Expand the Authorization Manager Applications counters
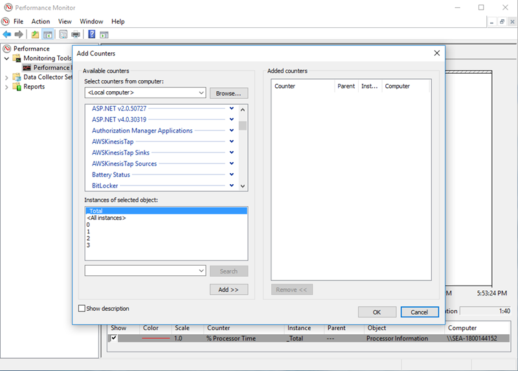This screenshot has height=371, width=518. pyautogui.click(x=232, y=131)
